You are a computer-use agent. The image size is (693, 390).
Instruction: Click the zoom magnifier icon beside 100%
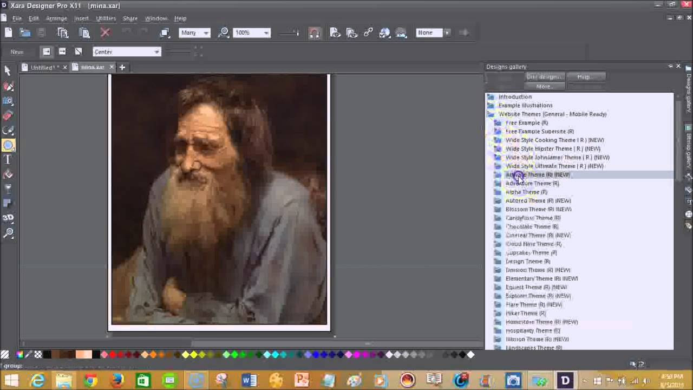click(224, 33)
